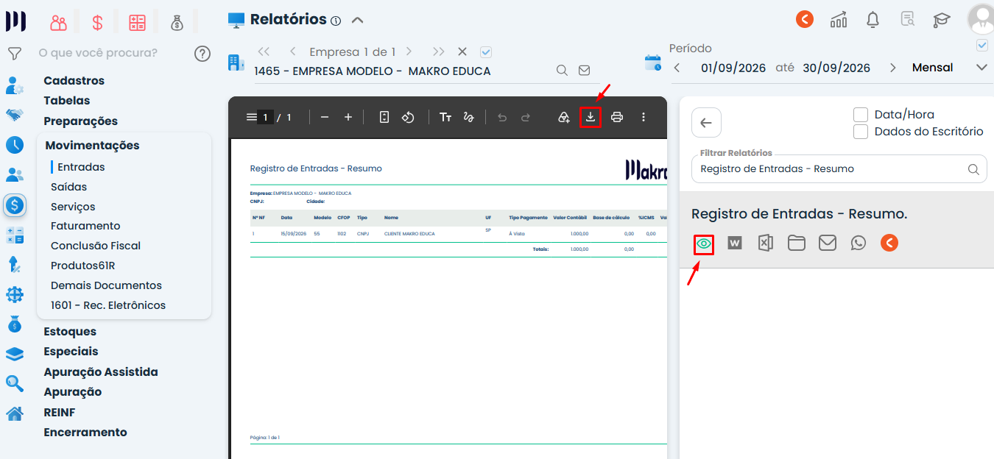Send report by email envelope icon
Screen dimensions: 994x459
pyautogui.click(x=828, y=243)
